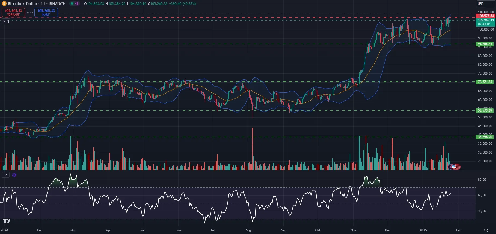This screenshot has height=234, width=496.
Task: Click the red VERKAUF sell button
Action: click(13, 12)
